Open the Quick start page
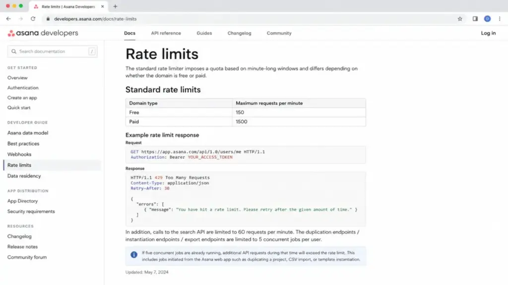 (19, 107)
